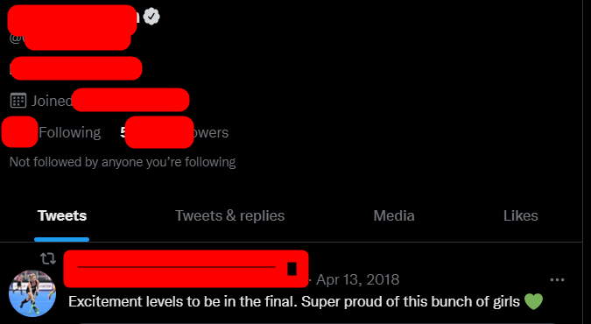Click the calendar icon beside Joined
The height and width of the screenshot is (324, 591).
click(18, 101)
